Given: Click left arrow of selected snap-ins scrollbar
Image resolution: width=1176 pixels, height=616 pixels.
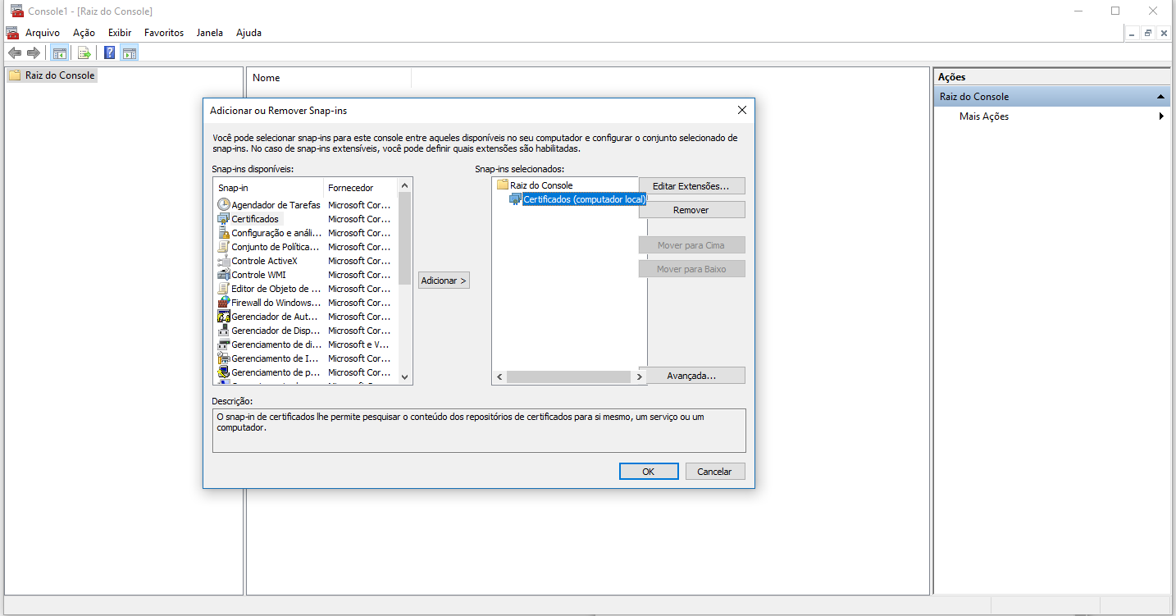Looking at the screenshot, I should tap(499, 377).
